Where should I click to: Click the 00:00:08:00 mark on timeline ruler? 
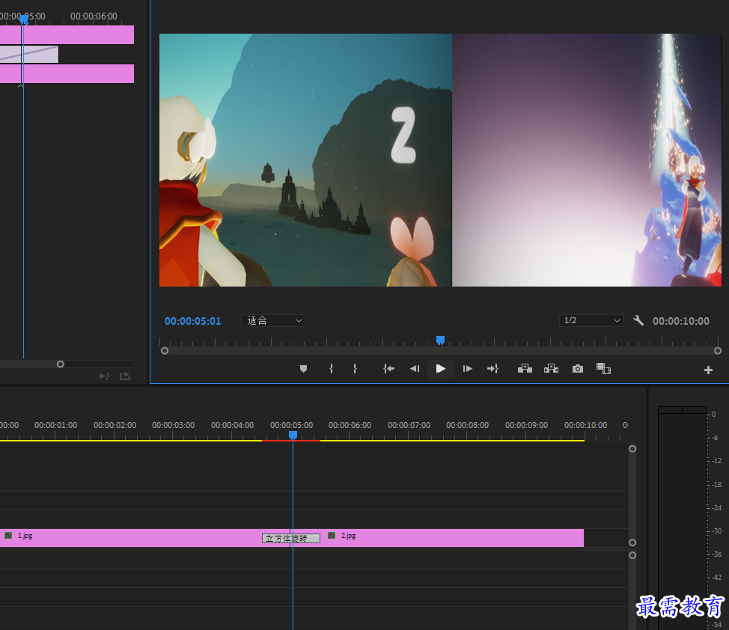tap(467, 425)
